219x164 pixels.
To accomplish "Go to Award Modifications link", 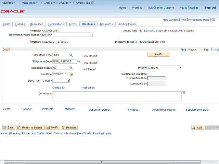I will click(164, 110).
